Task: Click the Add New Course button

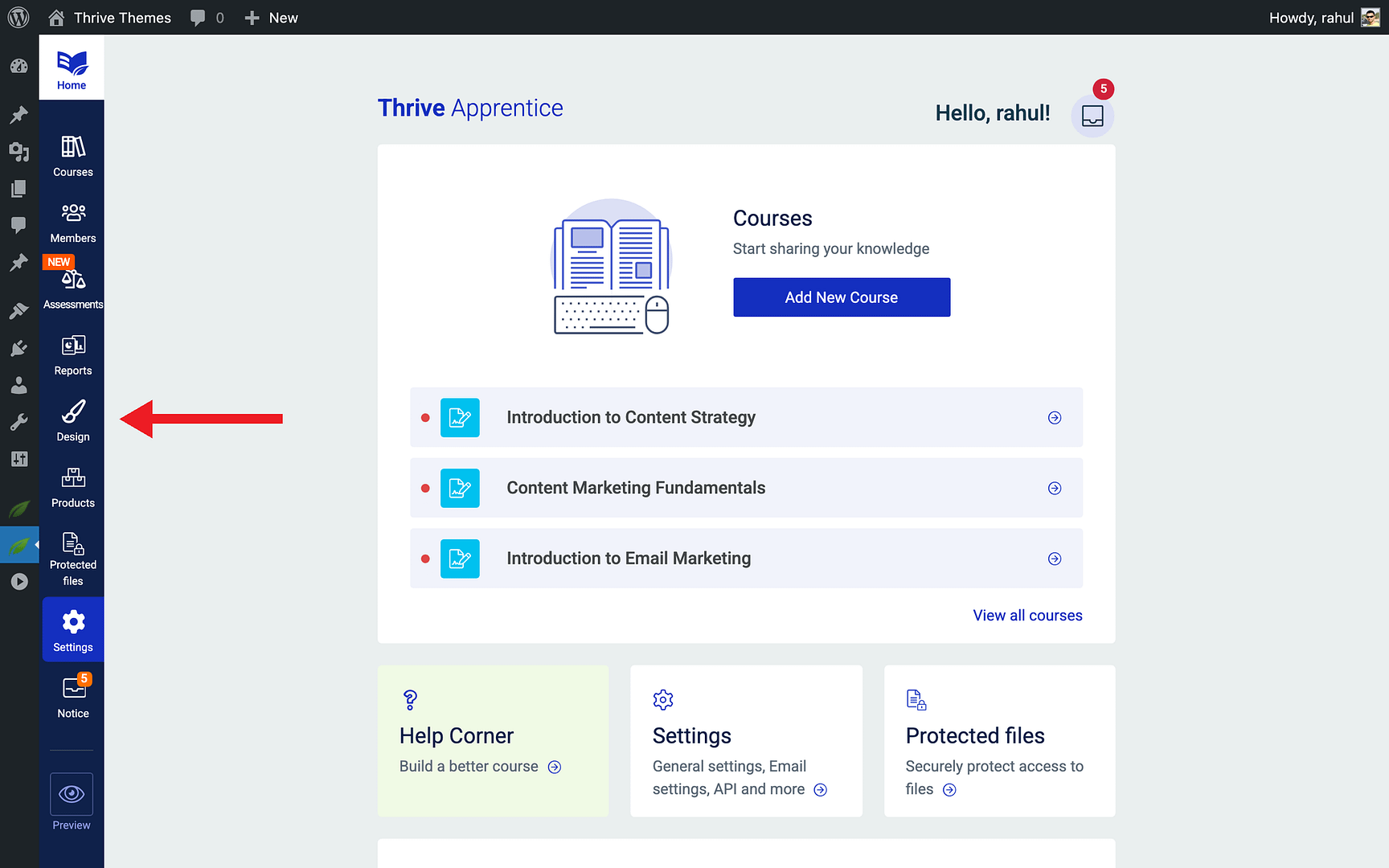Action: pos(841,297)
